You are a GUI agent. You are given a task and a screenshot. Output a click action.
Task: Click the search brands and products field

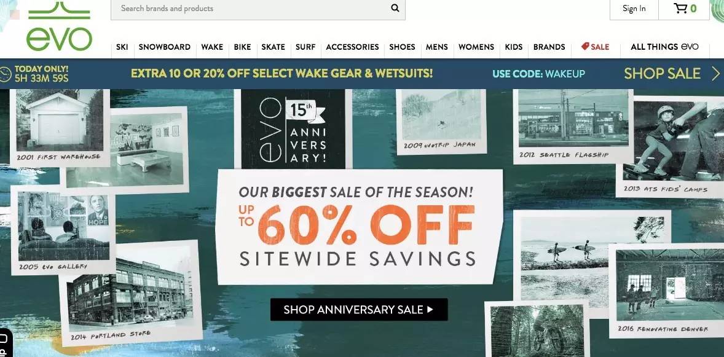(258, 9)
